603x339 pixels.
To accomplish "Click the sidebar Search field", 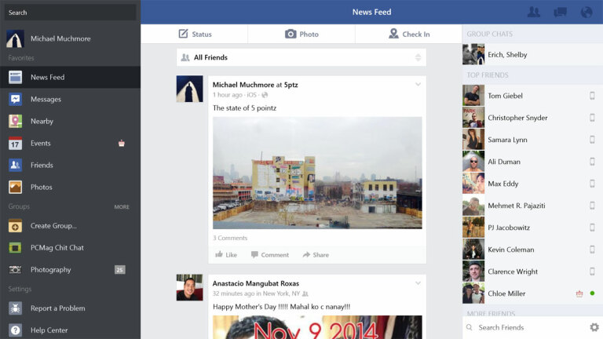I will (70, 13).
